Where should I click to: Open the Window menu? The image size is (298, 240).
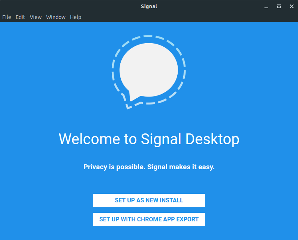pyautogui.click(x=56, y=17)
